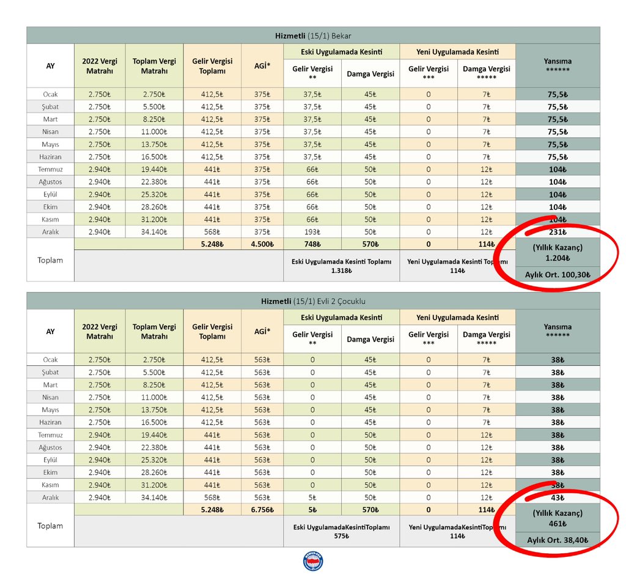Select the 2022 Vergi Matrahı header

99,65
